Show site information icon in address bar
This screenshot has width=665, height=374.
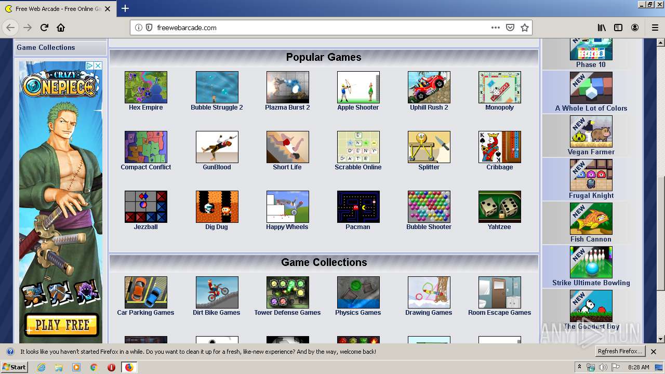click(x=138, y=28)
